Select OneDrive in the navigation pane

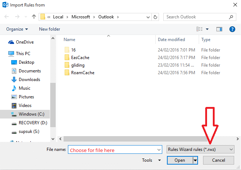click(x=25, y=42)
